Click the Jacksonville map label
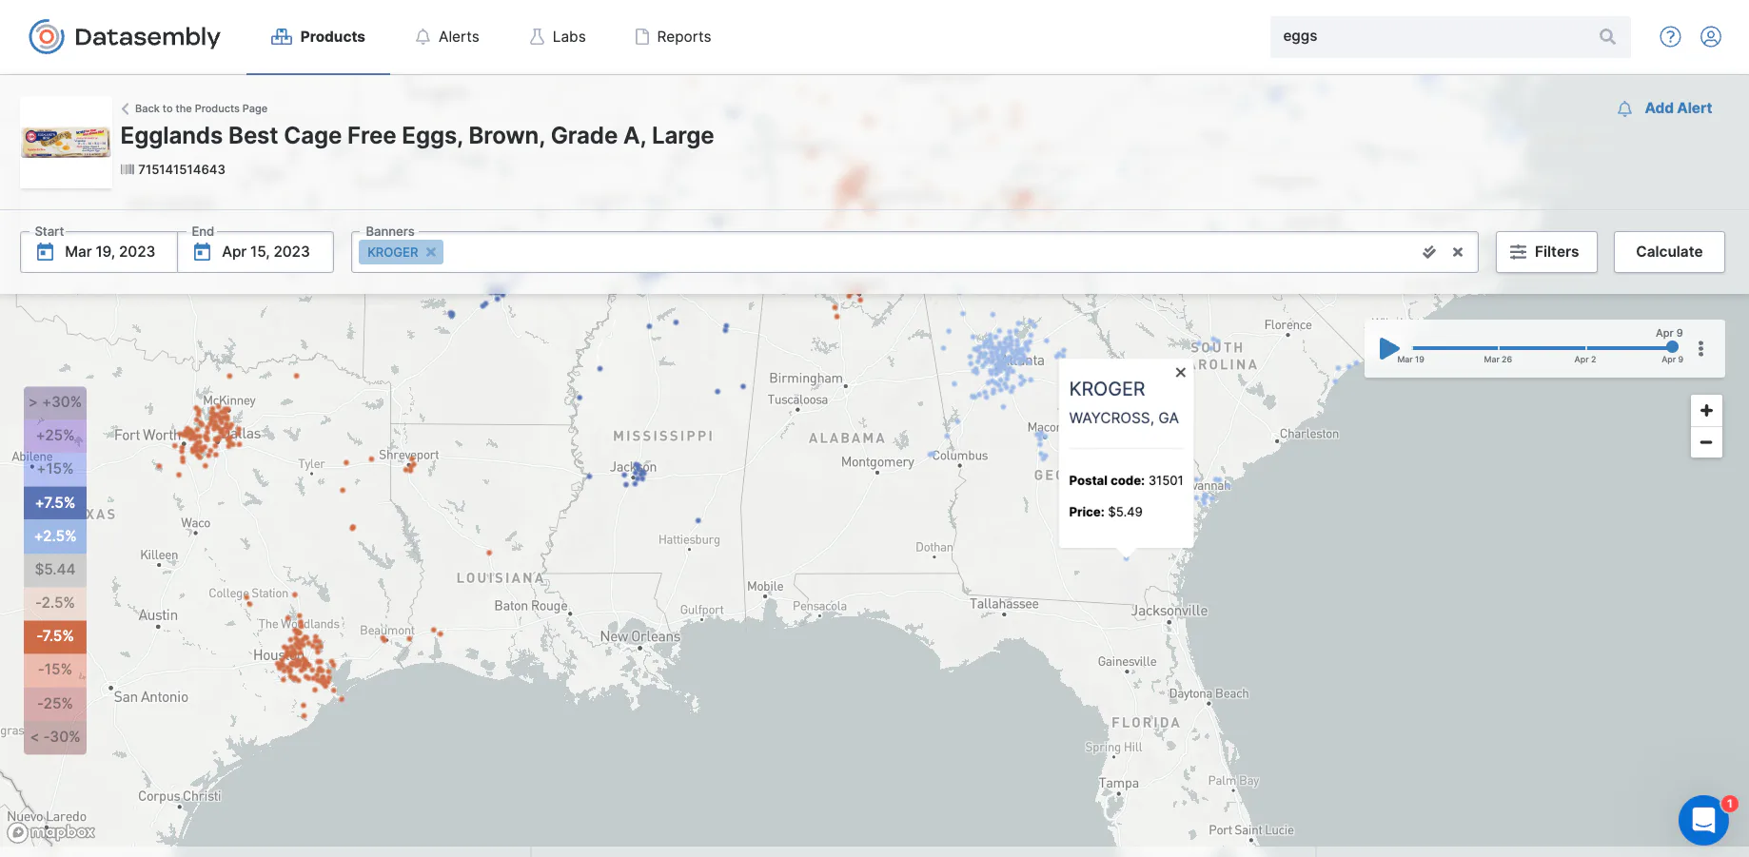This screenshot has height=857, width=1749. (1169, 611)
